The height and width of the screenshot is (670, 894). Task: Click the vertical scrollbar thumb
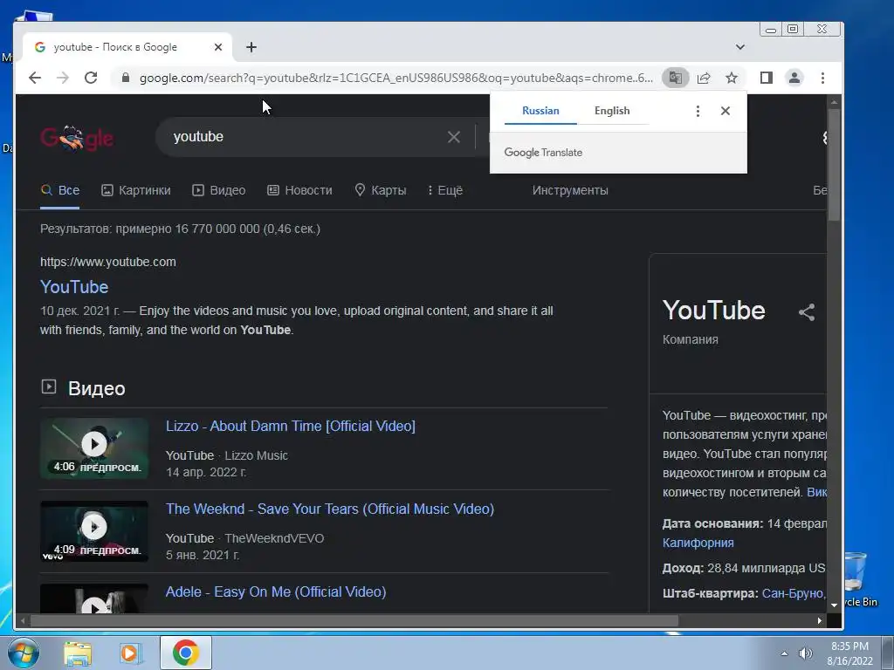coord(834,165)
